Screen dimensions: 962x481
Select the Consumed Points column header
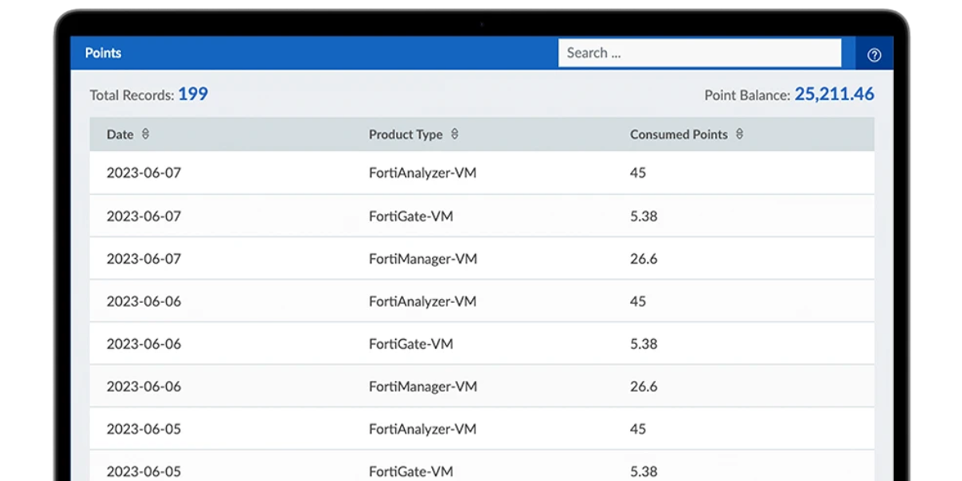click(679, 135)
